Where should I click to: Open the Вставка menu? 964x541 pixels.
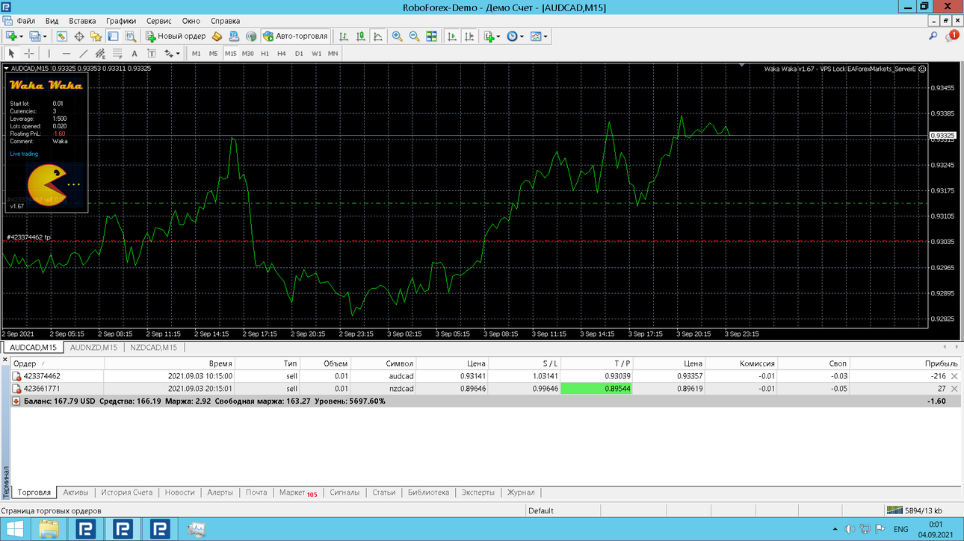(x=82, y=22)
